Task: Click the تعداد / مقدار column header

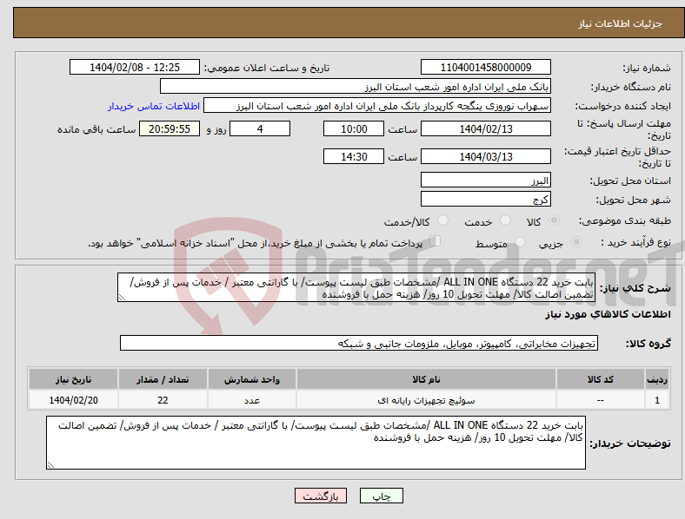Action: (x=163, y=379)
